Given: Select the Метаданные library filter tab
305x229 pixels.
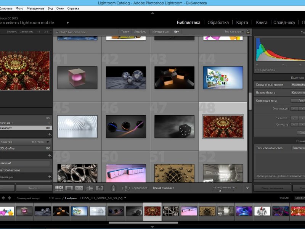Looking at the screenshot, I should pos(161,32).
